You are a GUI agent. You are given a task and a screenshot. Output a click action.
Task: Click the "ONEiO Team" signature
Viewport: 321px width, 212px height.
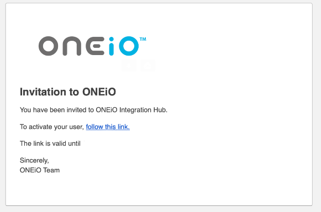(40, 170)
